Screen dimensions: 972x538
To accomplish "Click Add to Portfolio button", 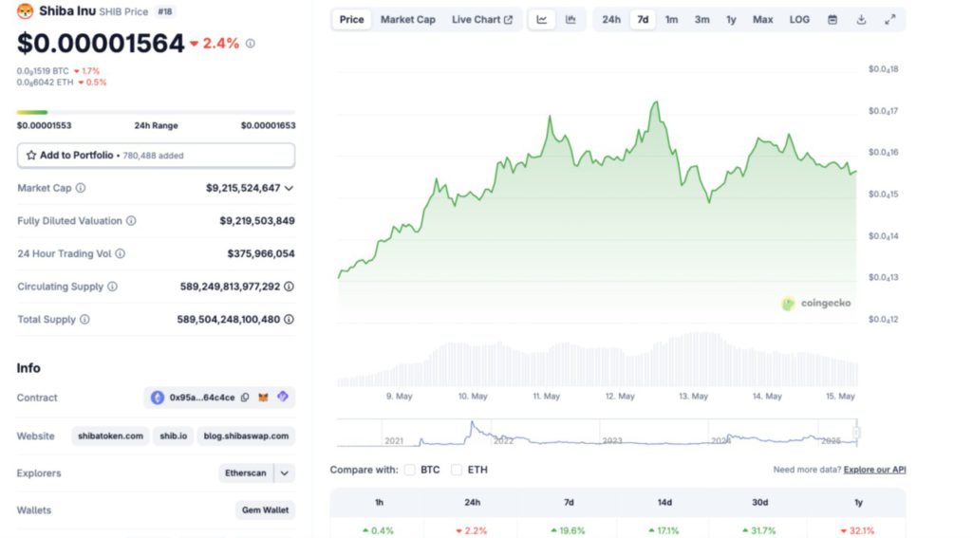I will click(156, 155).
